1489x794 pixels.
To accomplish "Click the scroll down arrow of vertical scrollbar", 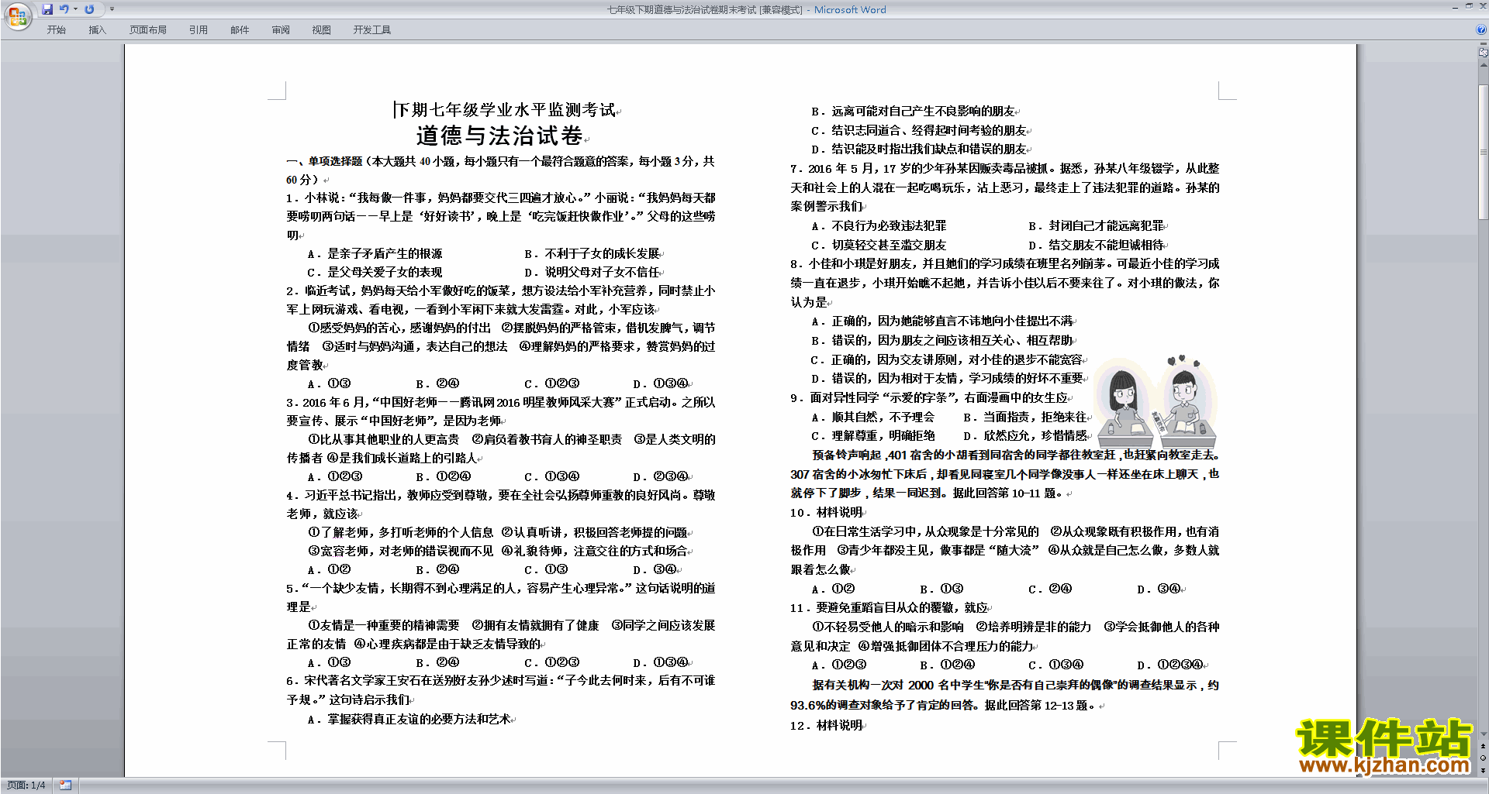I will [1484, 734].
